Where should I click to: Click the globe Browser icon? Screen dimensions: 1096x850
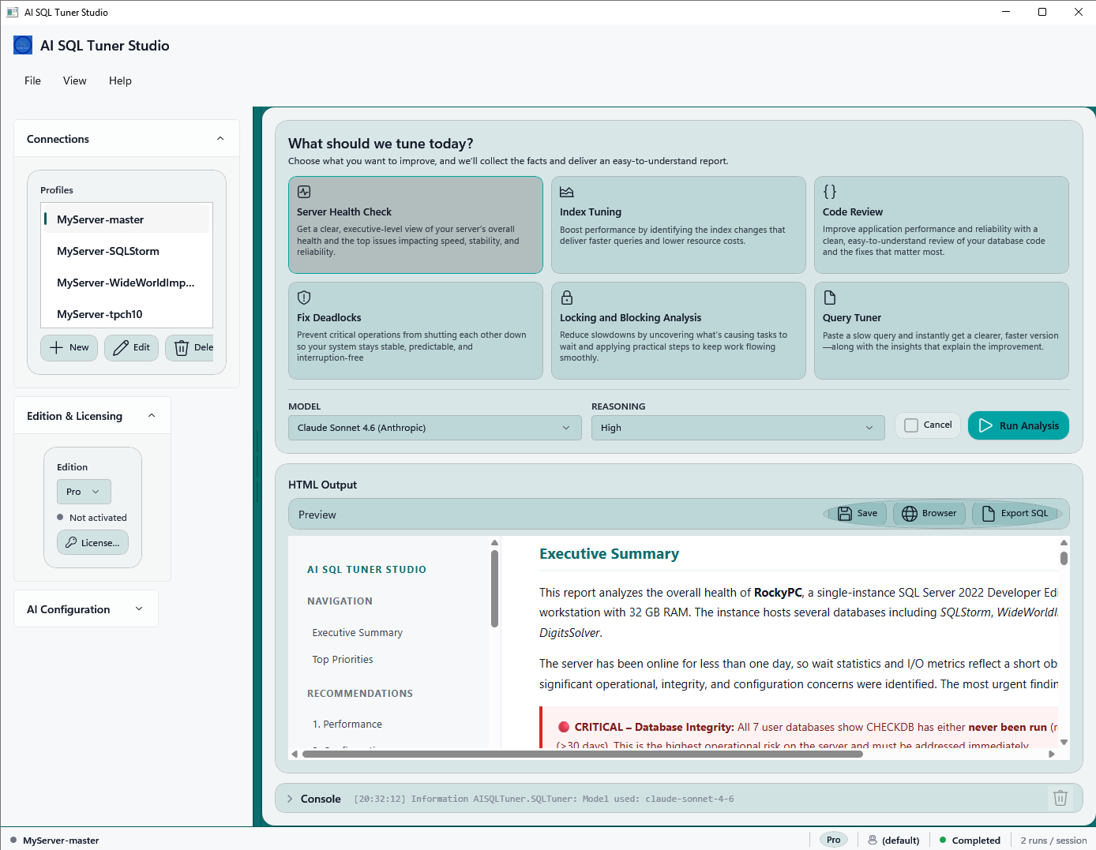[x=910, y=513]
